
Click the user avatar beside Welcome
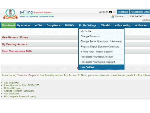tap(113, 16)
